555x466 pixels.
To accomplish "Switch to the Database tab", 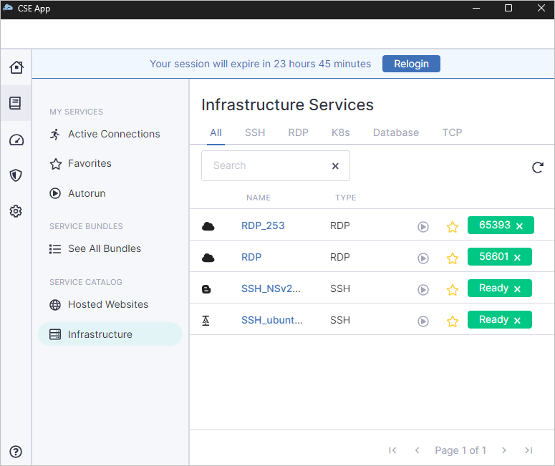I will pos(395,132).
